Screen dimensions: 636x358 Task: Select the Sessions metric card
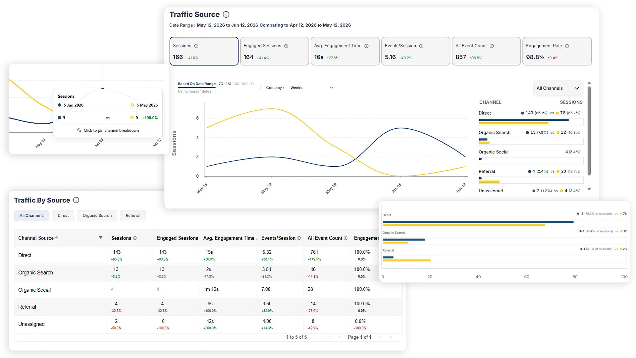pyautogui.click(x=204, y=51)
